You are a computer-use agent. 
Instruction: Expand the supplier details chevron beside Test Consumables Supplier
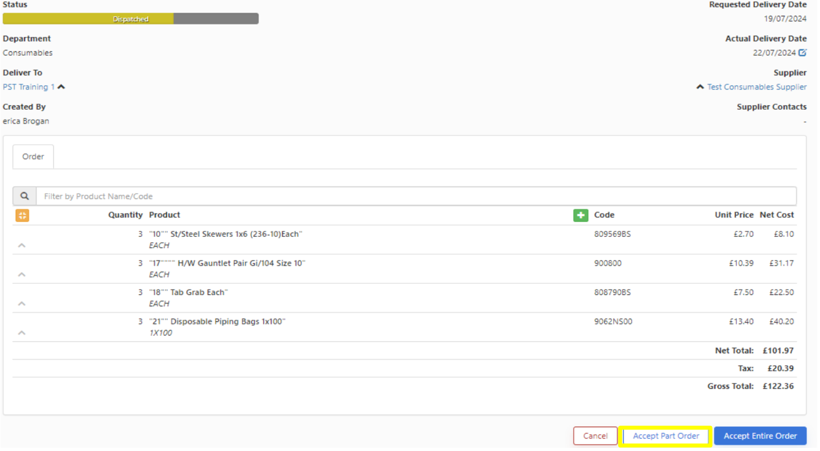click(x=700, y=87)
